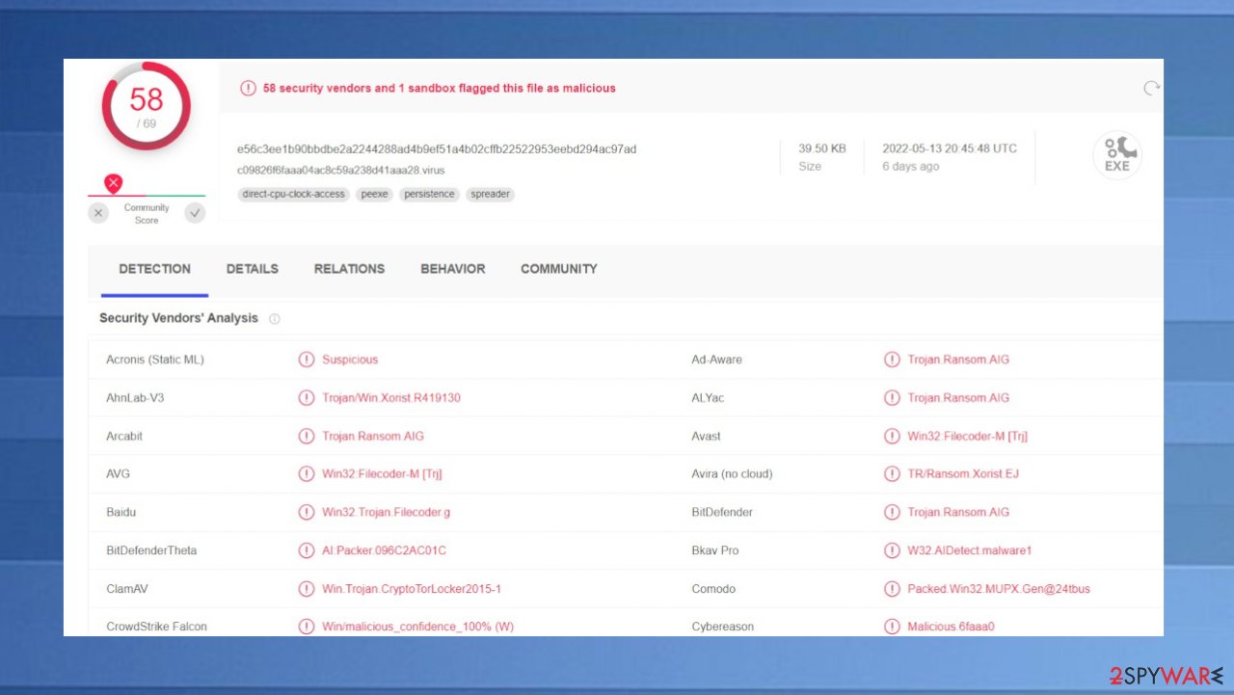This screenshot has width=1234, height=695.
Task: Click warning icon next to Acronis Suspicious
Action: point(307,360)
